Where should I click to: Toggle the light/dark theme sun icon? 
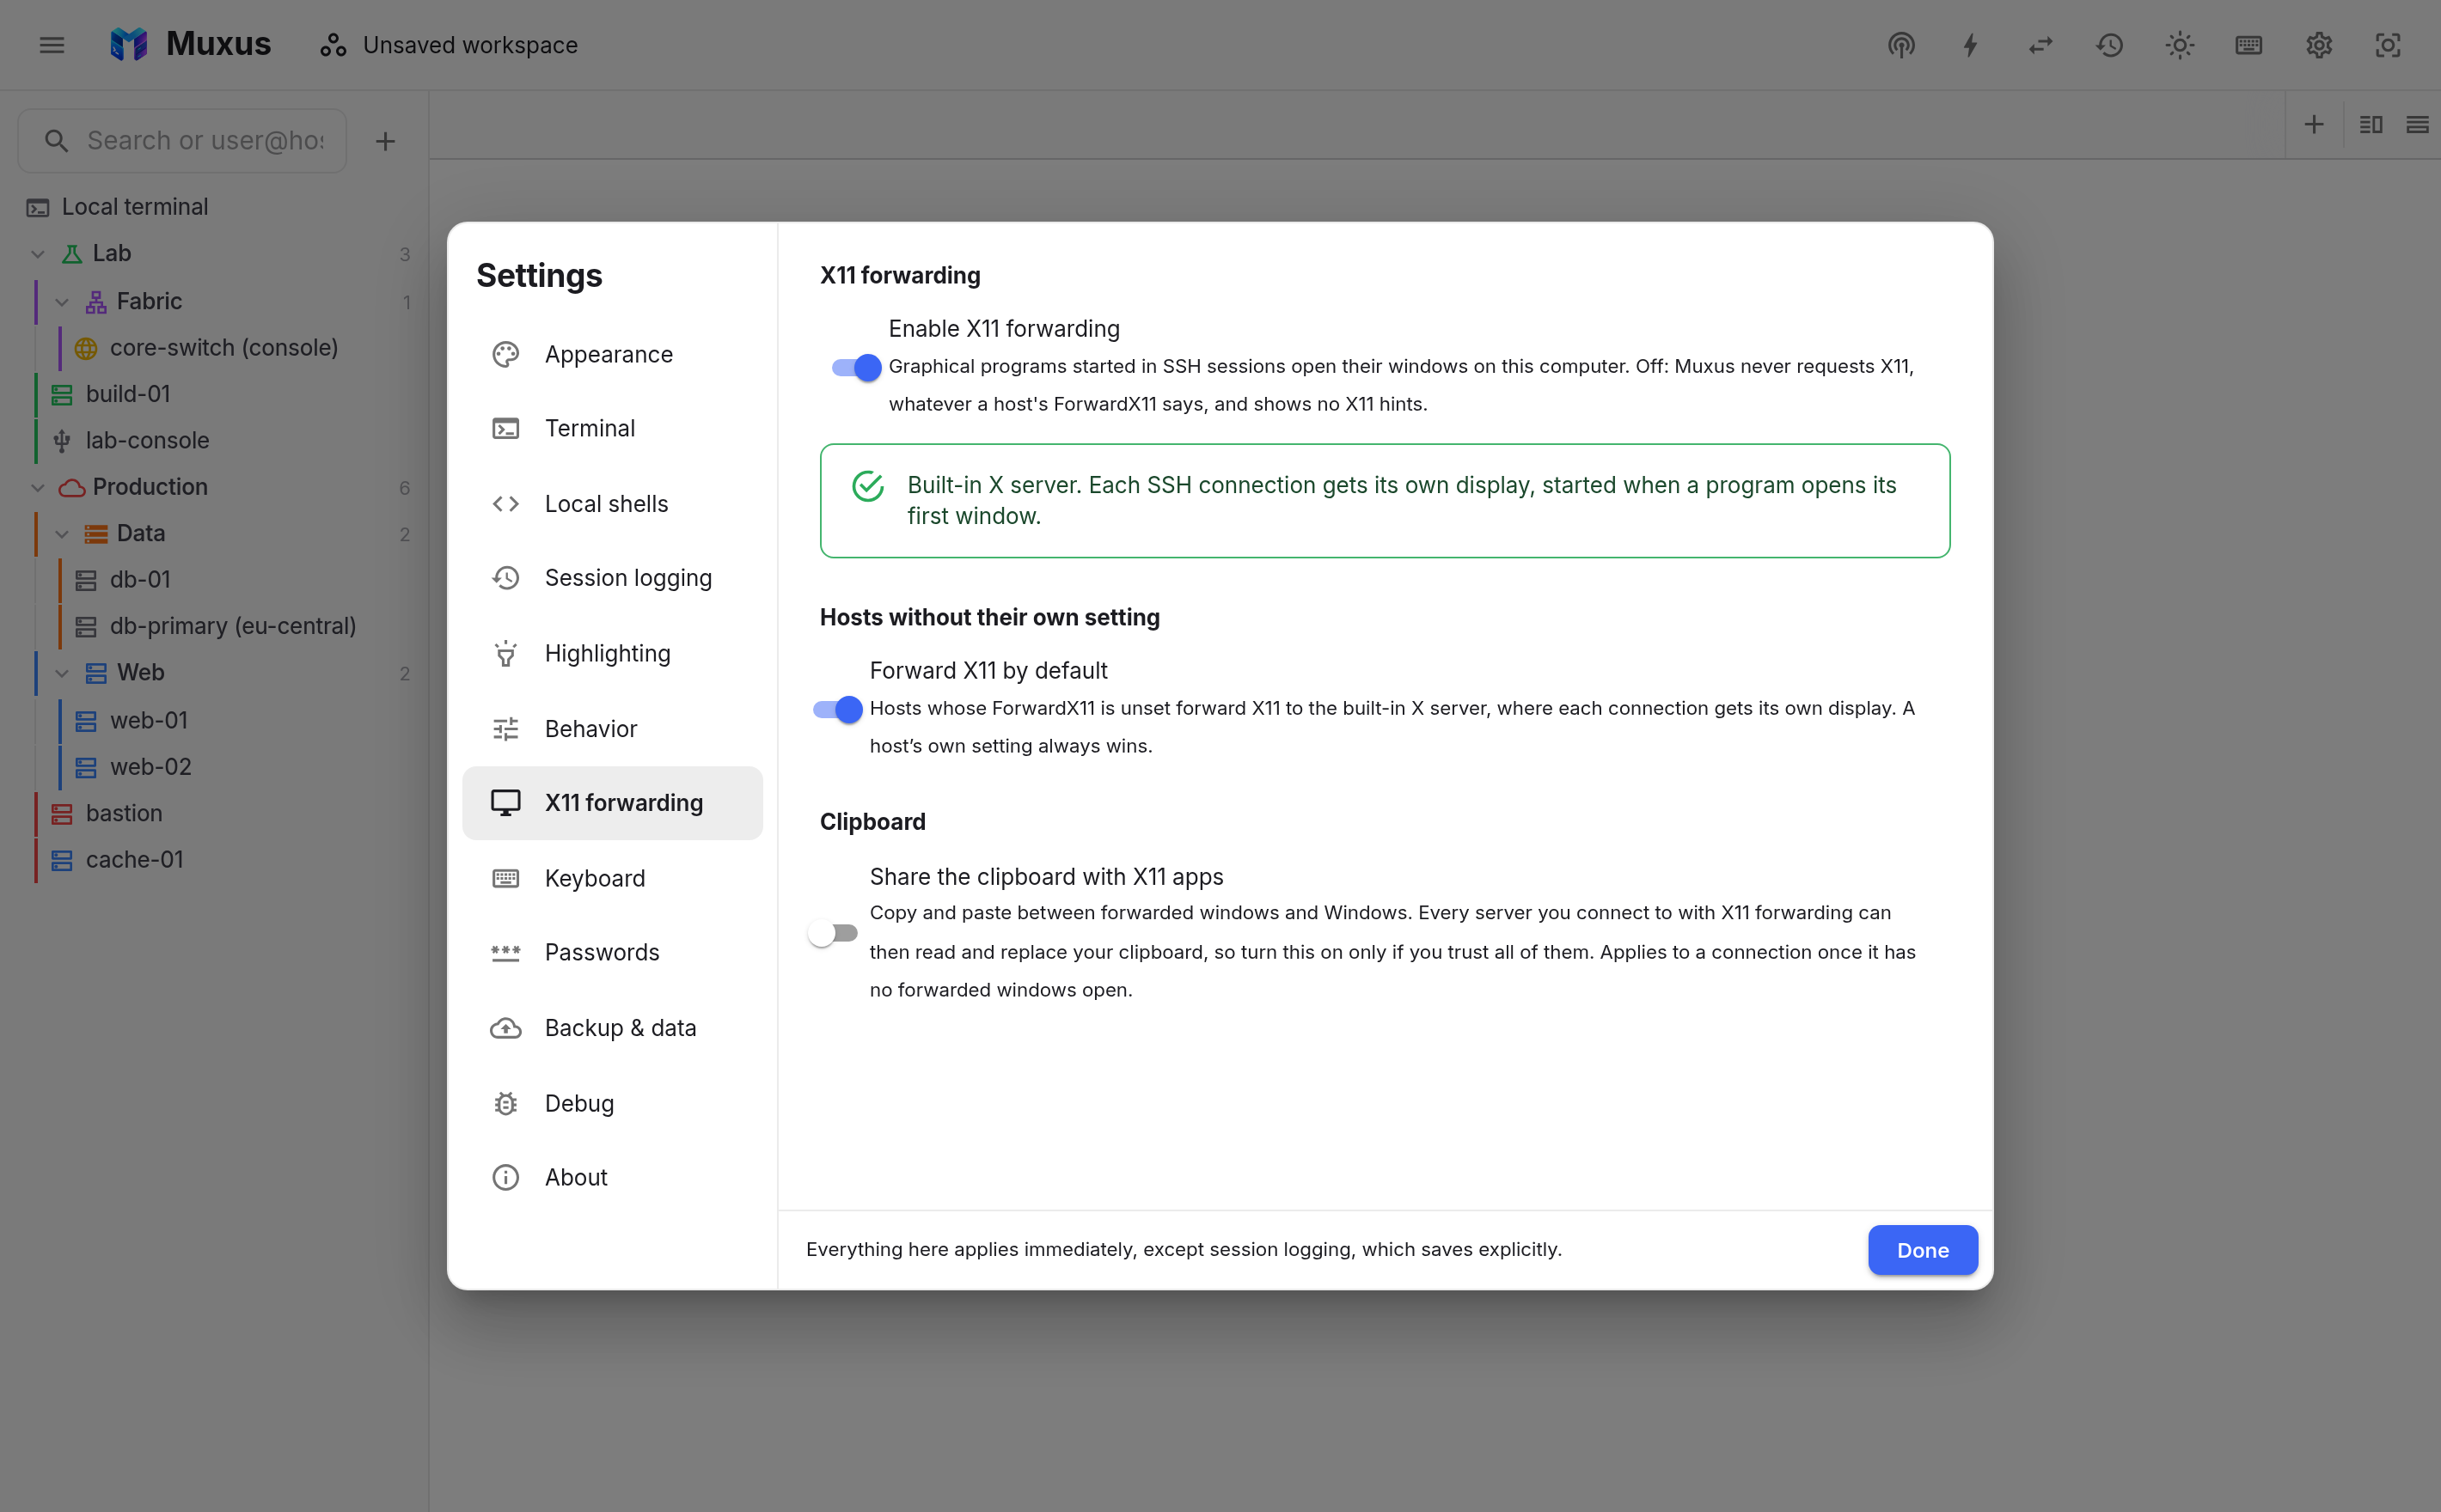click(x=2180, y=45)
